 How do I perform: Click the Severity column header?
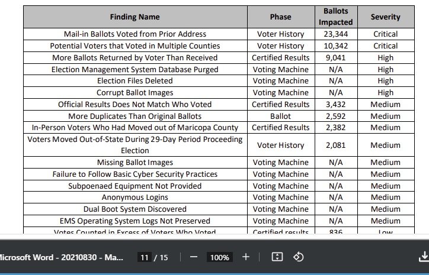coord(385,17)
